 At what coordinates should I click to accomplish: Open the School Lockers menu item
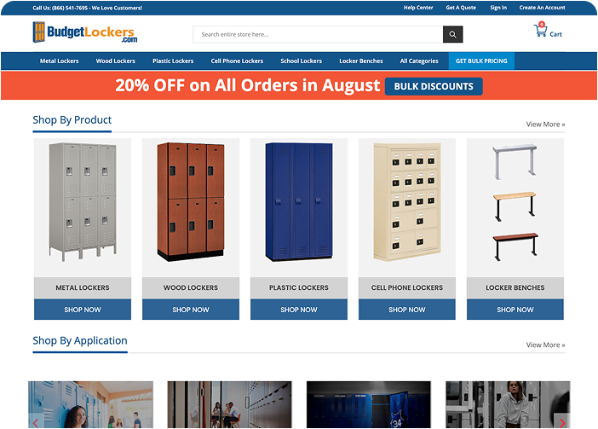click(x=302, y=61)
